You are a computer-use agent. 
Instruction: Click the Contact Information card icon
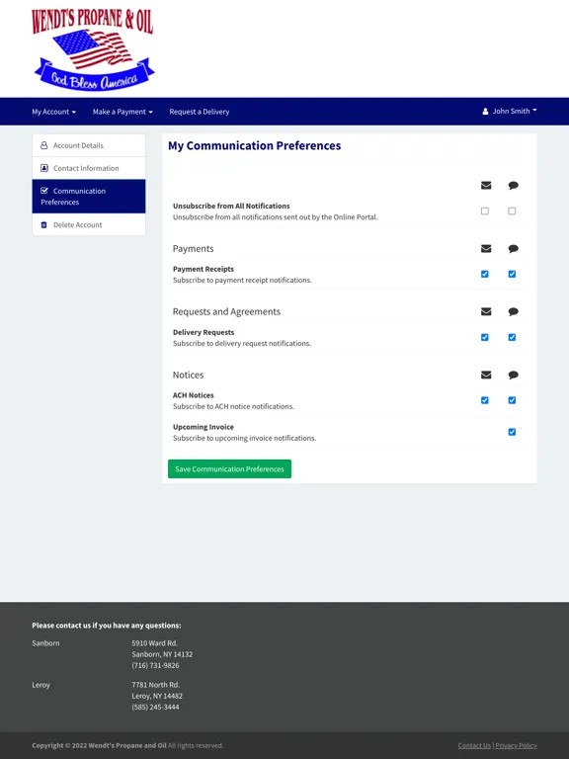[x=44, y=168]
